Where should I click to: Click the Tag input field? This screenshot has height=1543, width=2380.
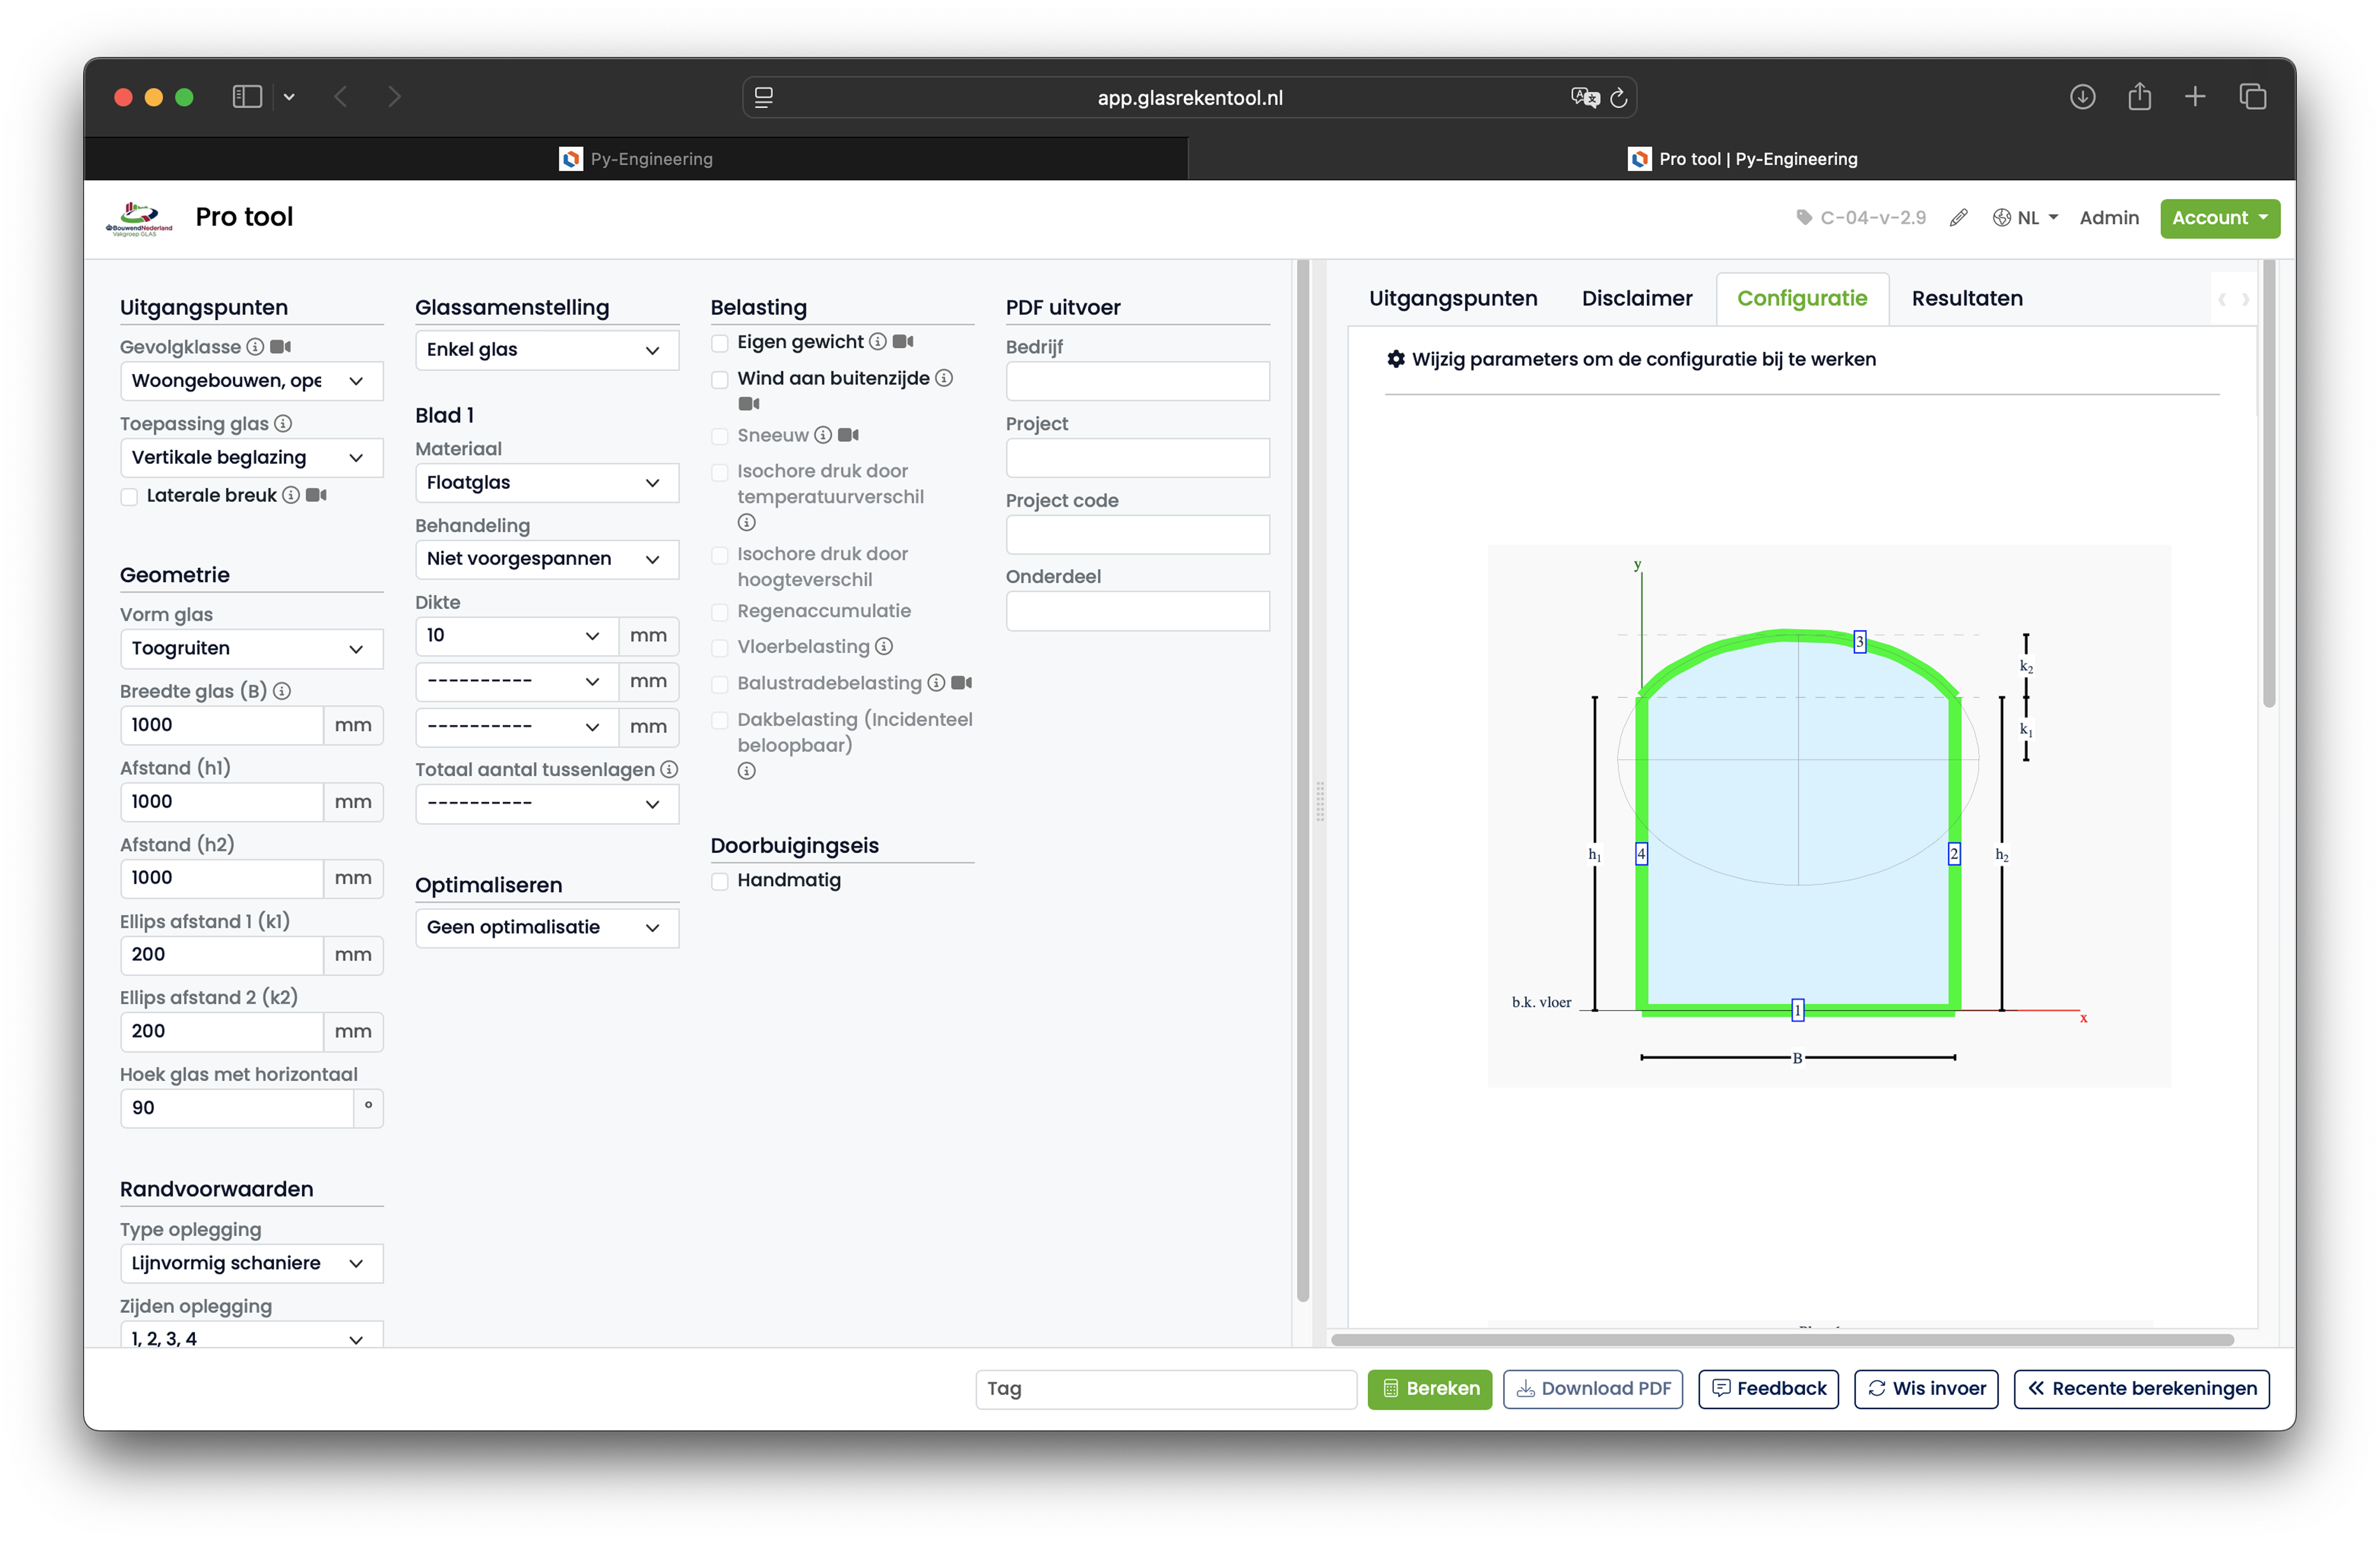(1165, 1388)
